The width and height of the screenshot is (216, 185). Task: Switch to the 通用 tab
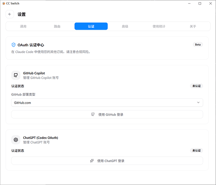[23, 26]
